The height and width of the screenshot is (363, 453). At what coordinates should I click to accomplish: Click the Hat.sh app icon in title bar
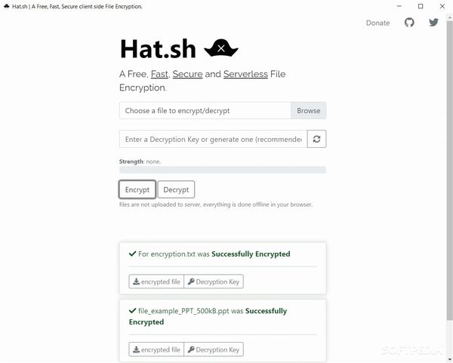pos(6,6)
